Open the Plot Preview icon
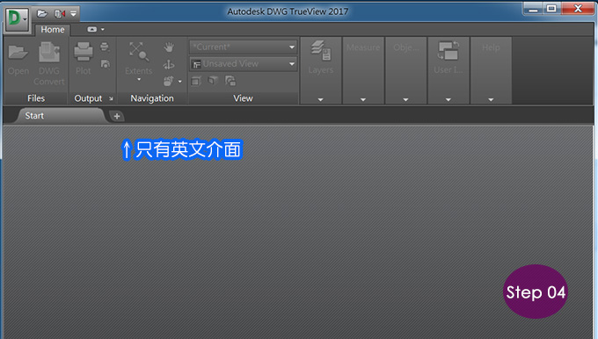This screenshot has width=598, height=339. 105,64
